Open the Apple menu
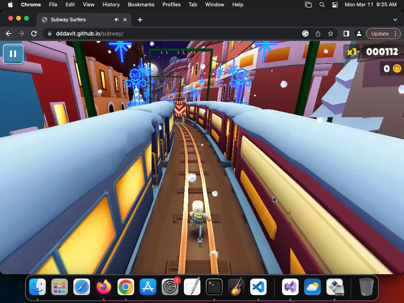The image size is (404, 303). point(10,5)
